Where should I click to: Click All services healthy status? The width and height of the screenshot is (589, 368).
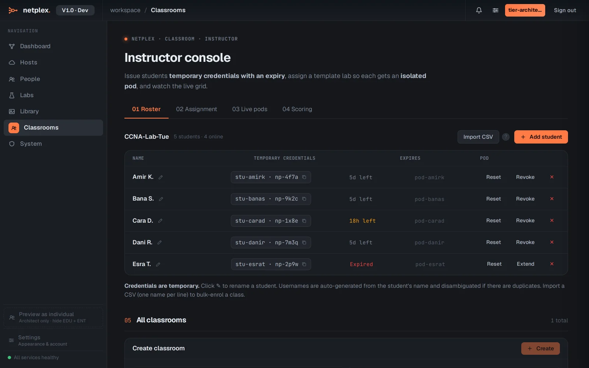[x=33, y=358]
